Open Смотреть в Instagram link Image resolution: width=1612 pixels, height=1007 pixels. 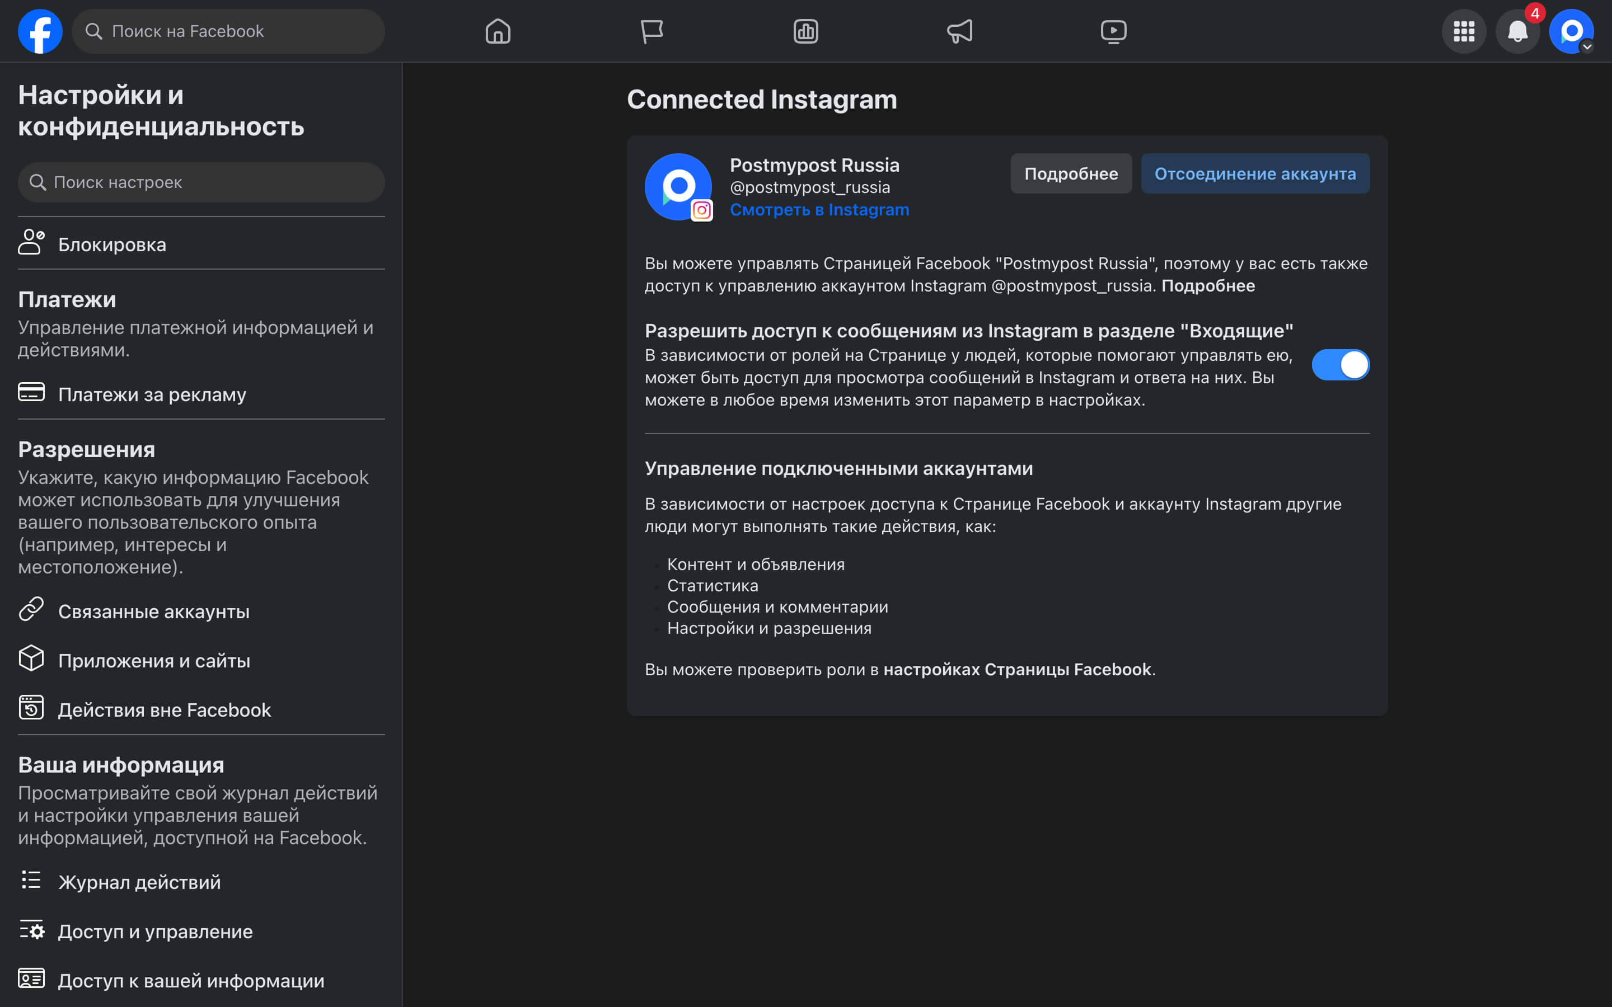coord(819,210)
